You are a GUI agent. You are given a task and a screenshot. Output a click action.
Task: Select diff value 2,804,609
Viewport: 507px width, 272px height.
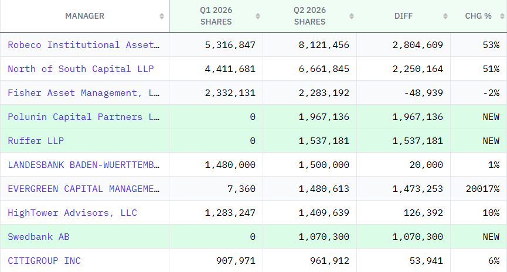point(418,45)
